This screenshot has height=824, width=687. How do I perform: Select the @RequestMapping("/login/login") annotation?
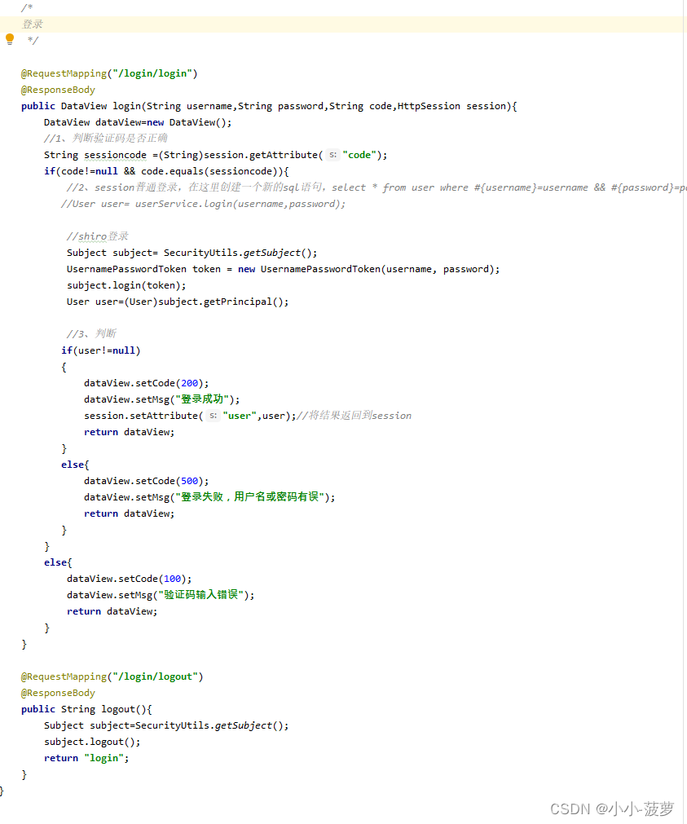110,73
